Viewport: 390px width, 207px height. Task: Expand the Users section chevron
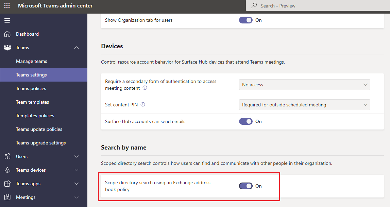tap(77, 156)
